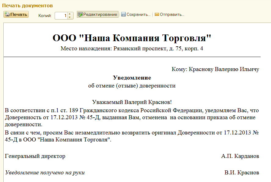Click the greeting Уважаемый Валерий Краснов!
The image size is (271, 182).
[132, 102]
